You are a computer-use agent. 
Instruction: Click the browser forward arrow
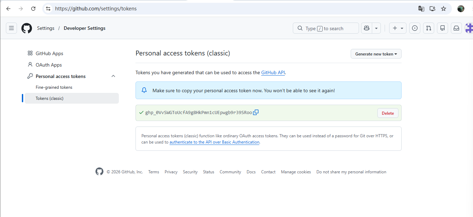click(x=21, y=9)
